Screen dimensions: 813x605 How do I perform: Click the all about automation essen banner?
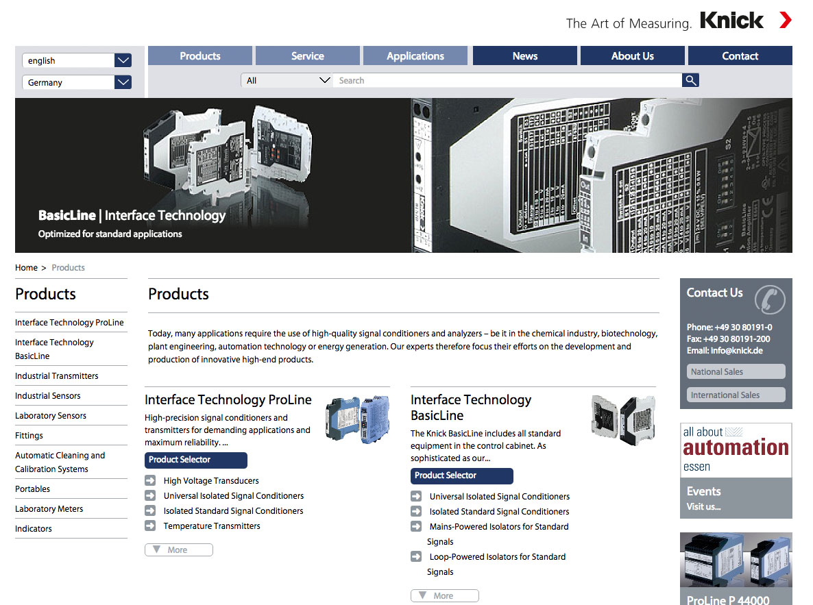(x=736, y=449)
